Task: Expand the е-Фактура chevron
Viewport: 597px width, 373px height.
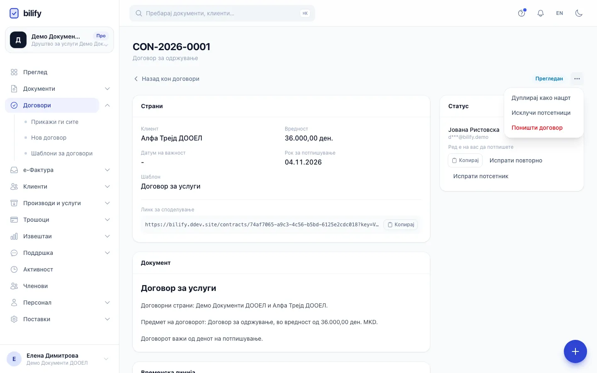Action: coord(107,170)
